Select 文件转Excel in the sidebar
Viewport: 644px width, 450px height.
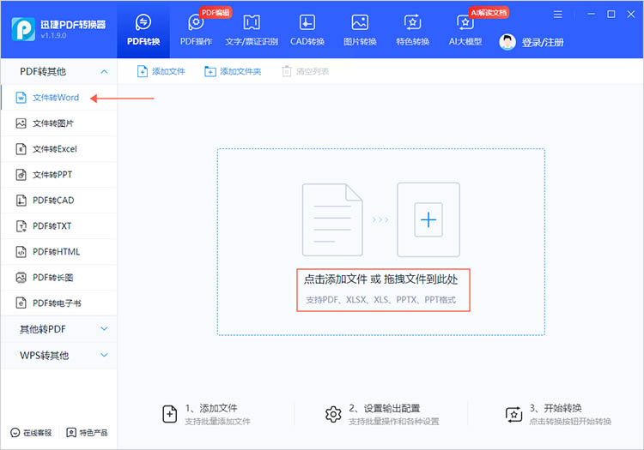[x=58, y=149]
